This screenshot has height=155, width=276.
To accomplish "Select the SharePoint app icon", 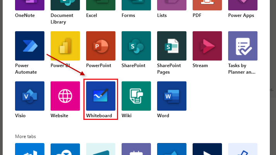I will (136, 46).
